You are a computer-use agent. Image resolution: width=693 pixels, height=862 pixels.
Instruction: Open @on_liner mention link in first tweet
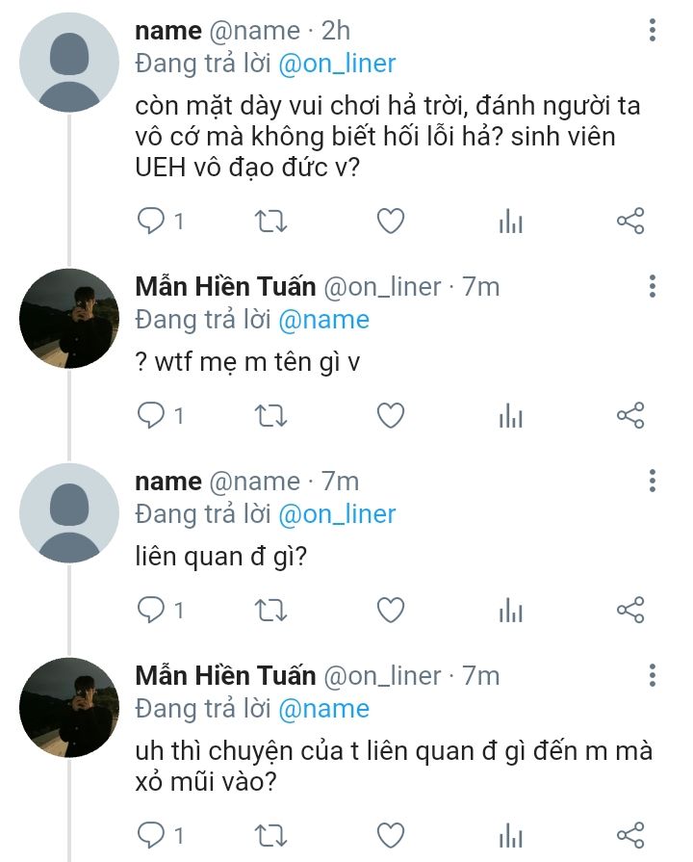point(337,64)
